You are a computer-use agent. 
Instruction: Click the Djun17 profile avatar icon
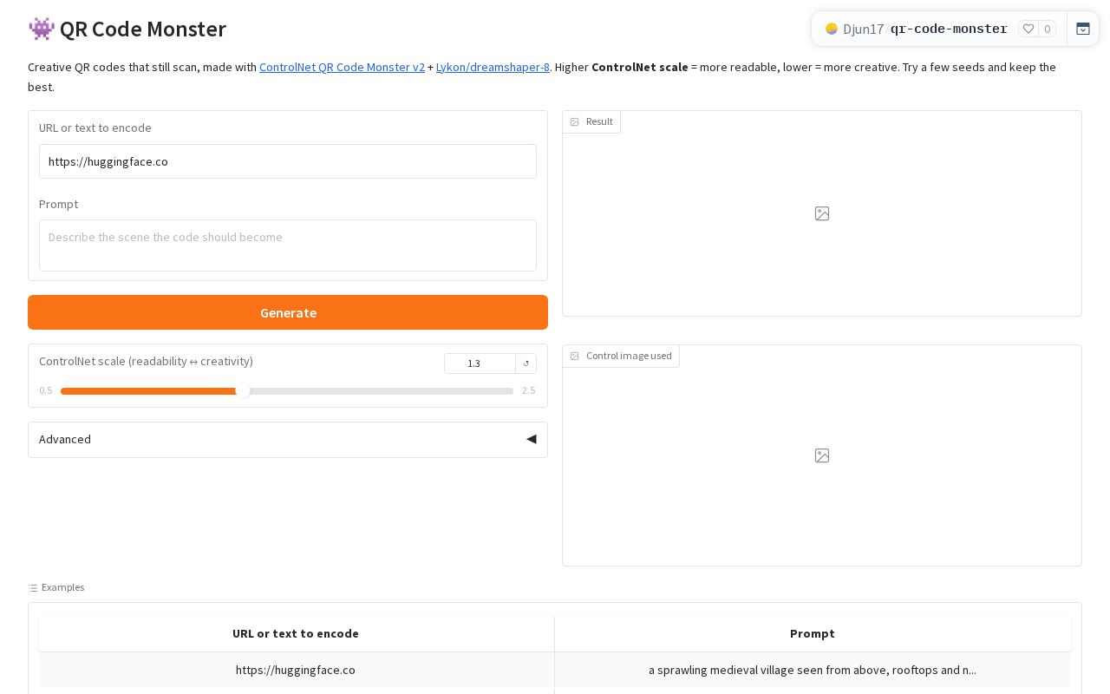point(832,29)
